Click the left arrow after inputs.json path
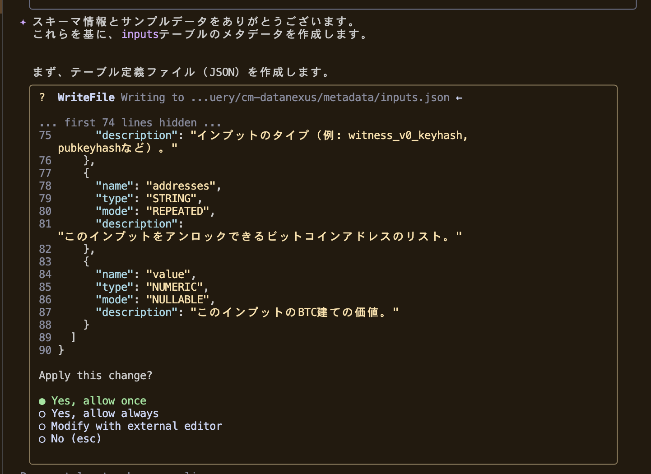The height and width of the screenshot is (474, 651). 459,98
